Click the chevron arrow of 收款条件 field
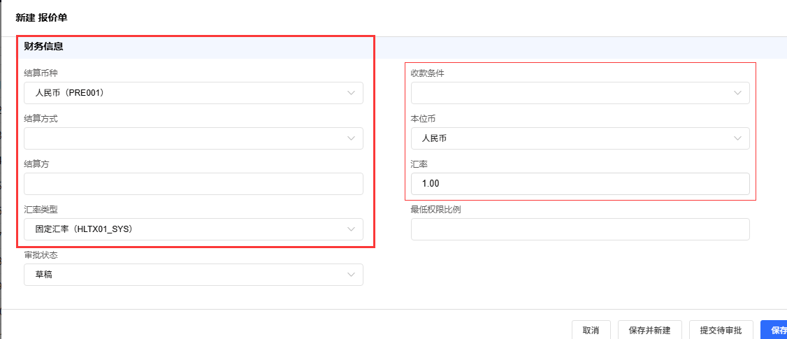The height and width of the screenshot is (339, 787). coord(737,93)
